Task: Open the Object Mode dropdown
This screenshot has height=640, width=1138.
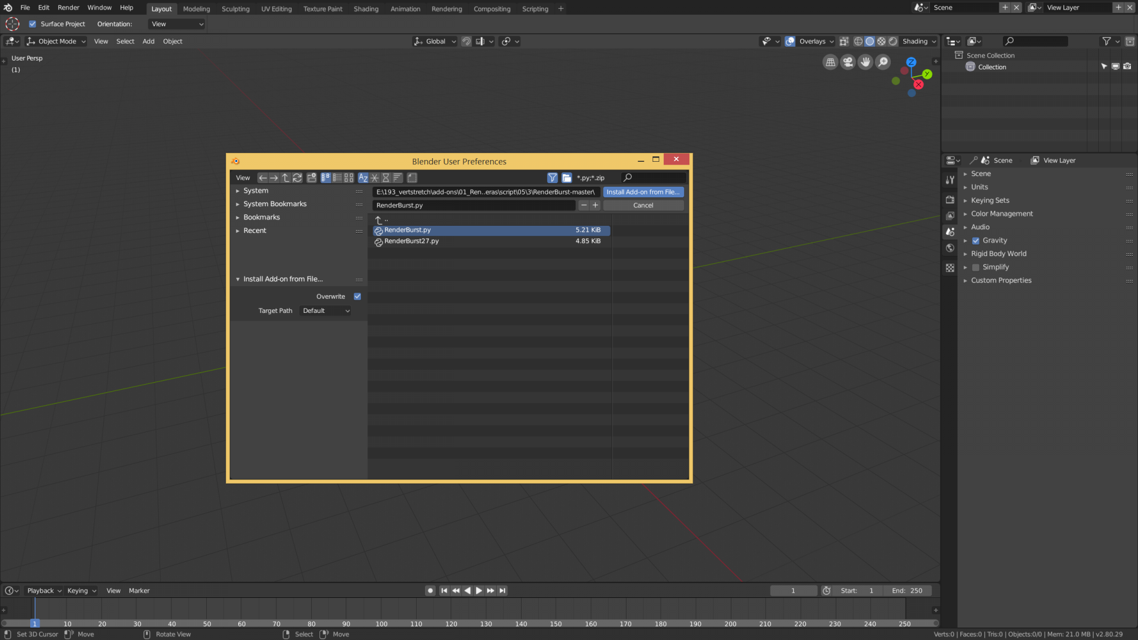Action: [x=56, y=41]
